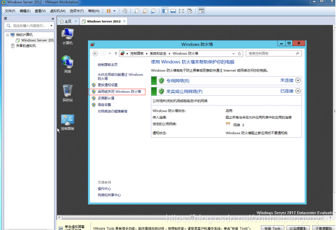Open 更改通知设置 link
Image resolution: width=336 pixels, height=230 pixels.
pyautogui.click(x=107, y=85)
